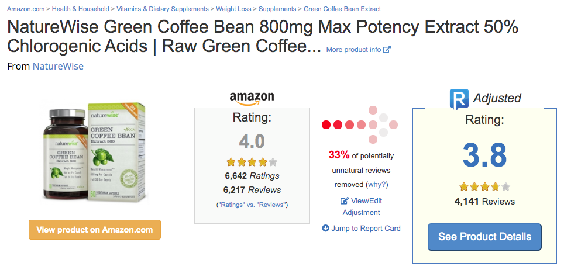Click the down arrow icon before Jump to Report Card
The width and height of the screenshot is (564, 270).
(x=325, y=228)
